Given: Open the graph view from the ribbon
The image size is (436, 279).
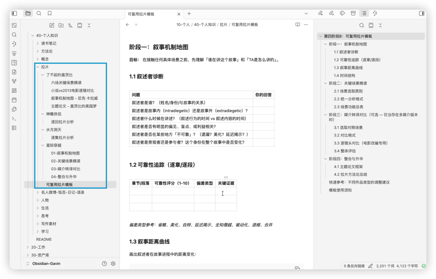Looking at the screenshot, I should tap(14, 44).
